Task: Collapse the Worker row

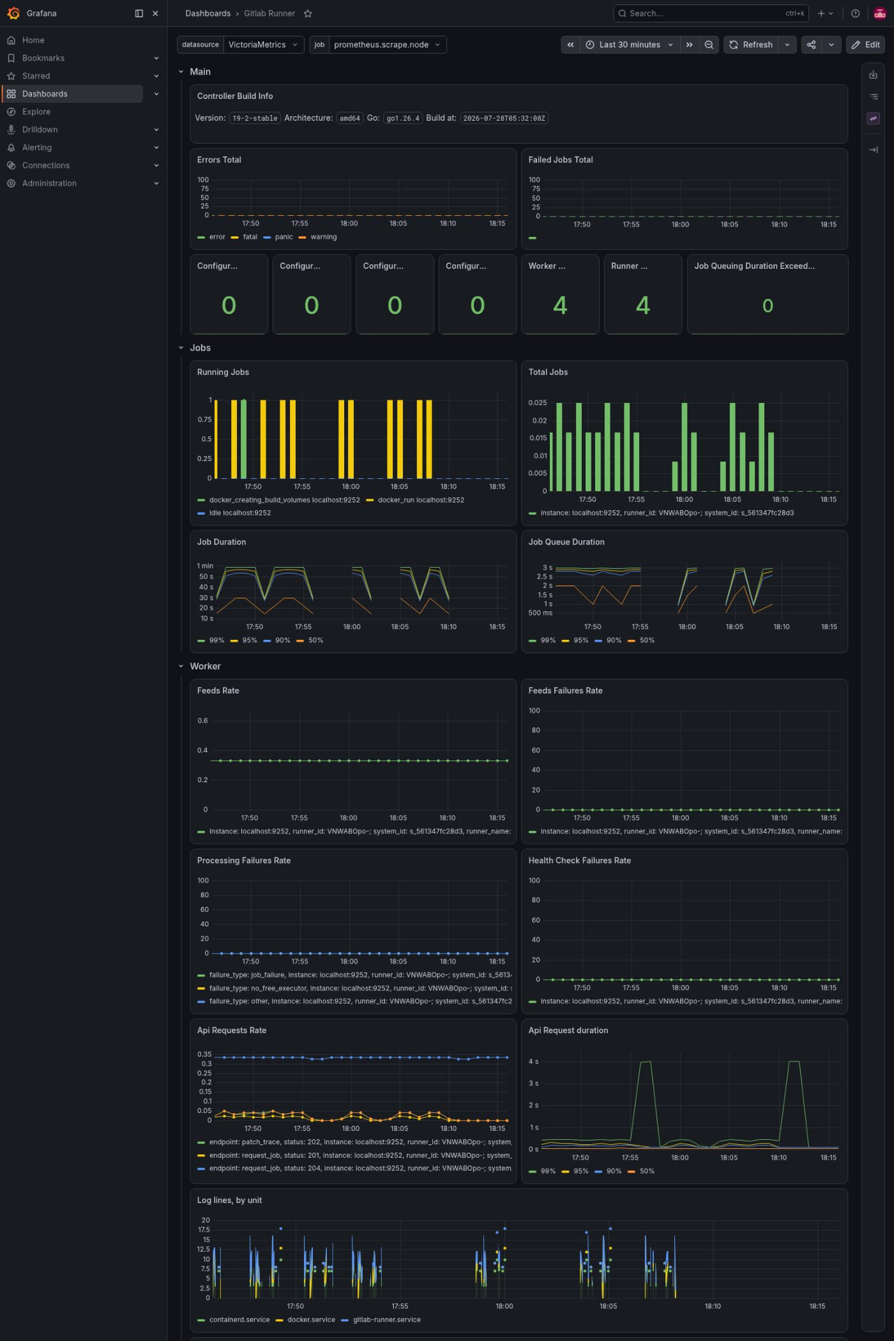Action: (181, 667)
